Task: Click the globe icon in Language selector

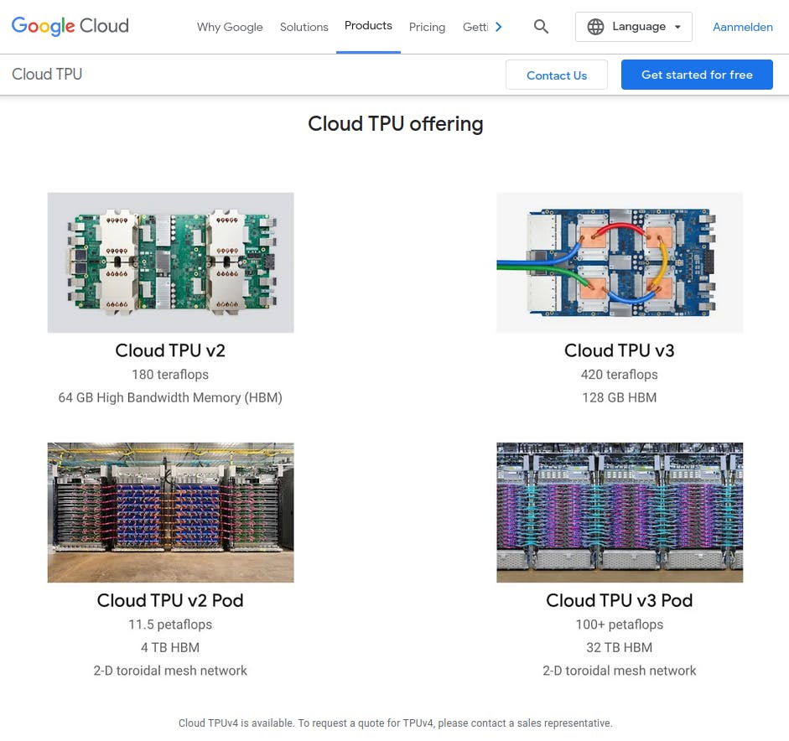Action: coord(595,27)
